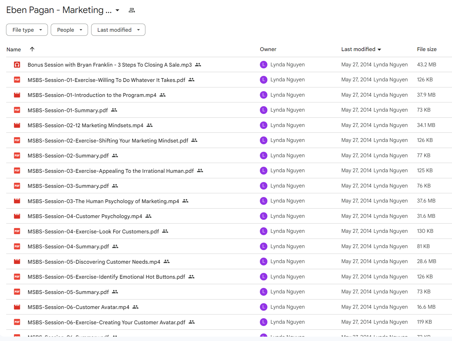Select MSBS-Session-06-Exercise-Creating Your Customer Avatar.pdf name
This screenshot has width=452, height=341.
(x=106, y=322)
